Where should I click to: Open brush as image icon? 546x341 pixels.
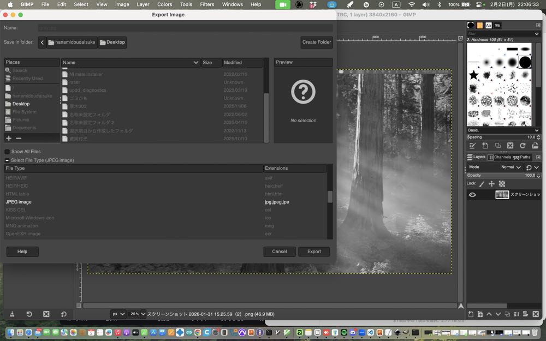click(535, 146)
